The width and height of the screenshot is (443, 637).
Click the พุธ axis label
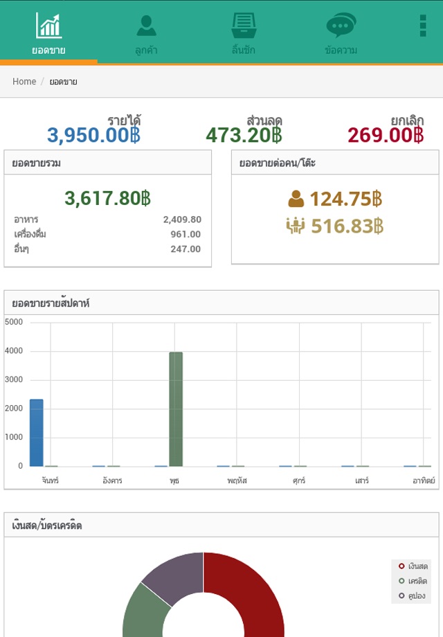pyautogui.click(x=174, y=481)
